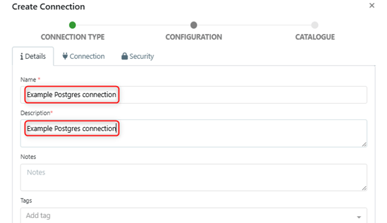Open the Details tab
This screenshot has height=223, width=387.
click(x=33, y=56)
